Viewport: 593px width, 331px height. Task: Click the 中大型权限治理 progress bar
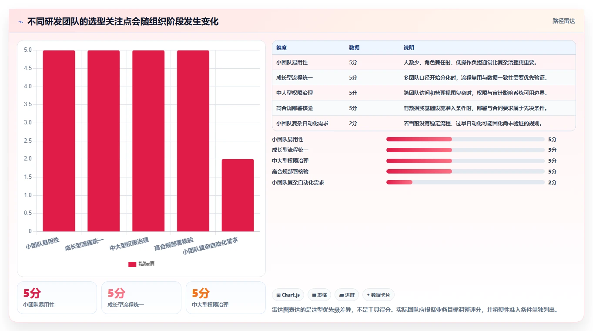tap(466, 161)
